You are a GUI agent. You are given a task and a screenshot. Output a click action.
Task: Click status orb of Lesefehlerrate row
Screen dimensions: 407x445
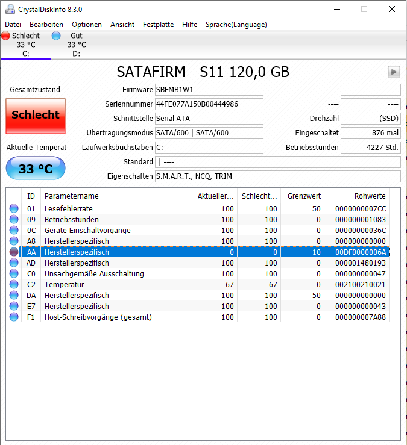coord(14,208)
